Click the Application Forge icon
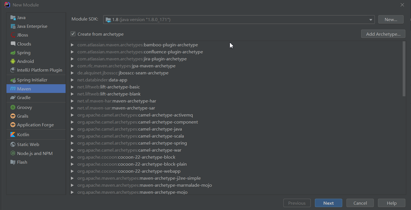This screenshot has height=210, width=411. pyautogui.click(x=13, y=125)
